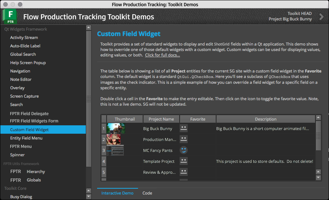
Task: Select table row header 5
Action: click(104, 172)
